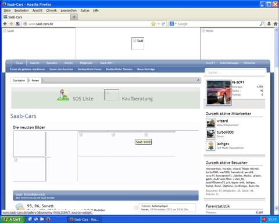Screen dimensions: 279x223
Task: Open the Neue Beiträge link
Action: 146,69
